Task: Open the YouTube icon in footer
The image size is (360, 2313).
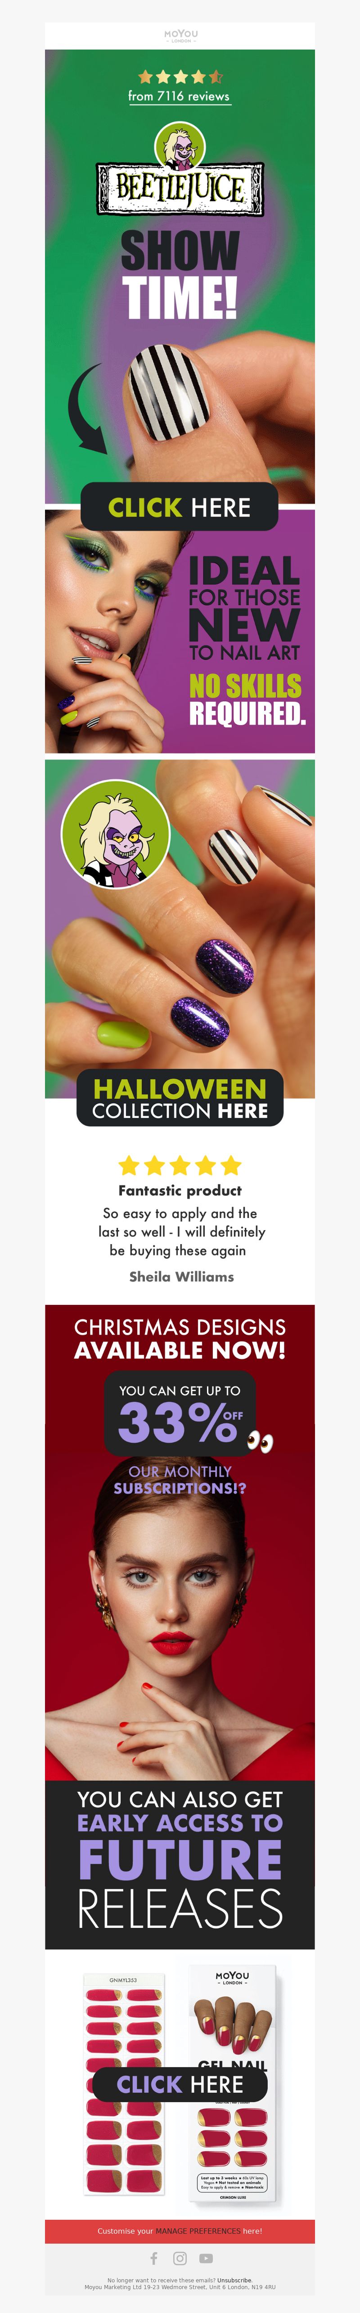Action: (206, 2259)
